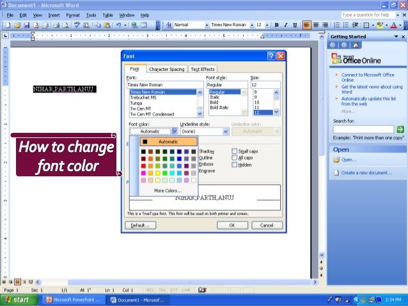This screenshot has height=306, width=408.
Task: Open the Getting Started pane dropdown arrow
Action: point(396,36)
